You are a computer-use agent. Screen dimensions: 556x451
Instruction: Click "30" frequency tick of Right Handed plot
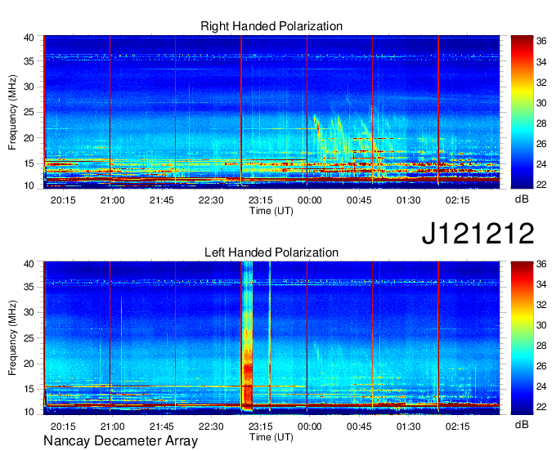click(x=29, y=87)
